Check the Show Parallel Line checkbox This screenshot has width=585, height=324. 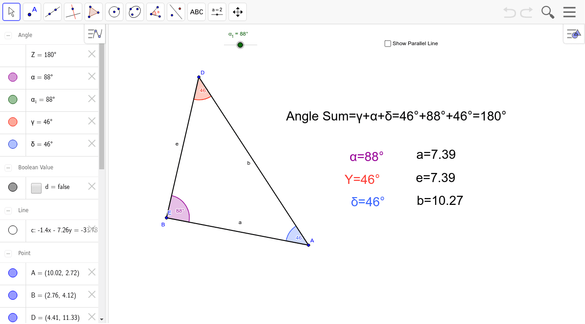tap(388, 43)
